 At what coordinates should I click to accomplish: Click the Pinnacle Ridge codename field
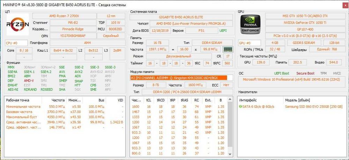[x=73, y=29]
